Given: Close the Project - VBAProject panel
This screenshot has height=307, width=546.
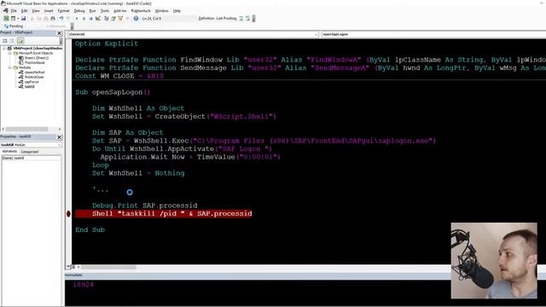Looking at the screenshot, I should [x=59, y=32].
